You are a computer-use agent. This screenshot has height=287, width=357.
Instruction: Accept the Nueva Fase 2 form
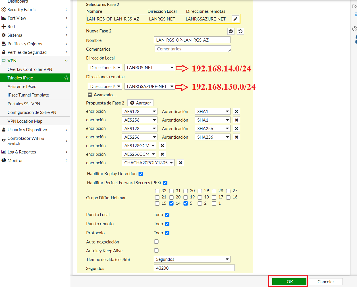[231, 31]
